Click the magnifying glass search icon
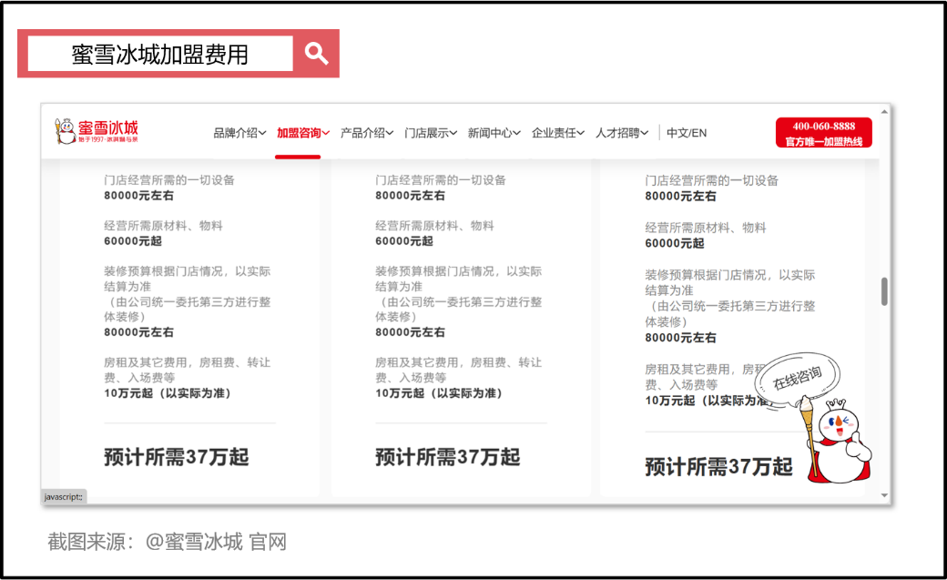Screen dimensions: 947x580 [316, 54]
